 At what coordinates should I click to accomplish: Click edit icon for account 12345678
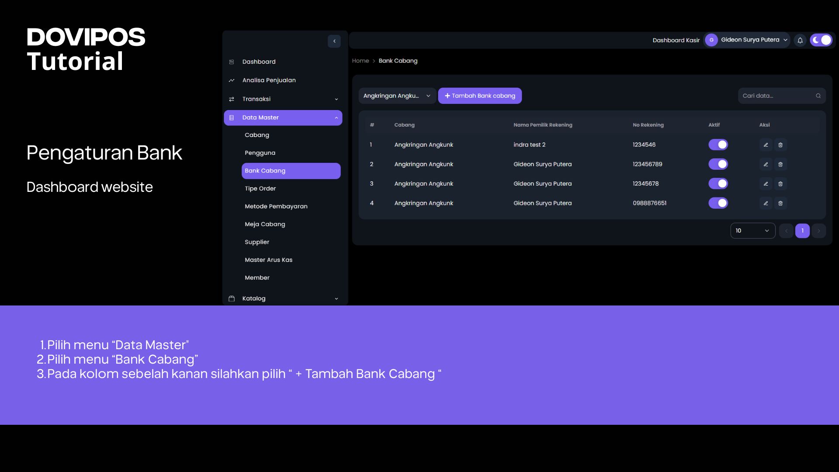(x=766, y=184)
